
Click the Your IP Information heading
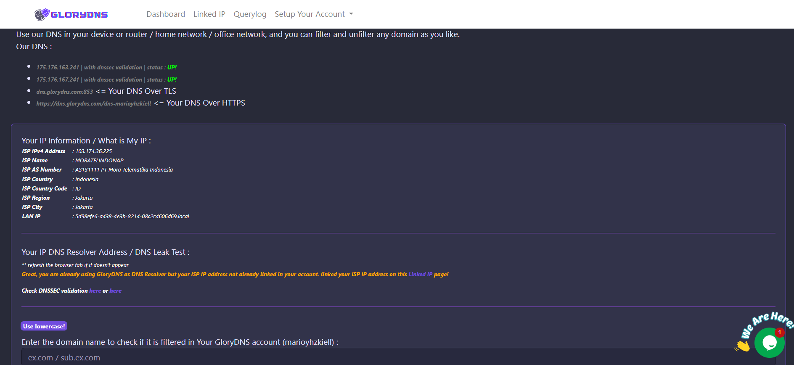[x=86, y=141]
